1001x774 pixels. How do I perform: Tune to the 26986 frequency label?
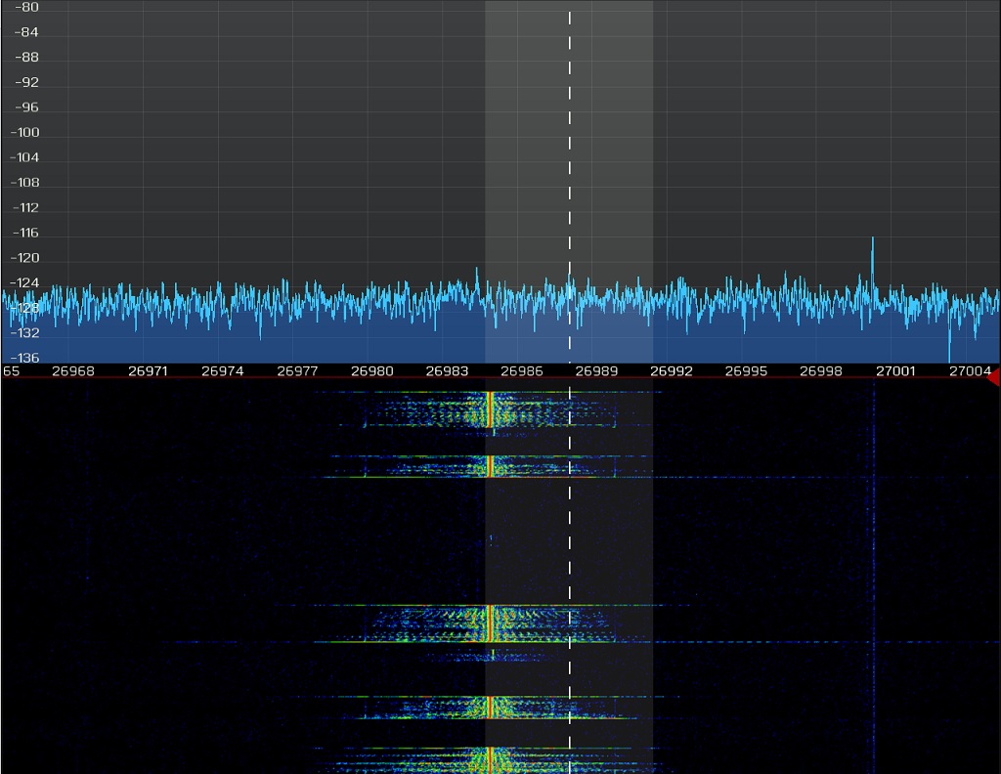(x=521, y=371)
